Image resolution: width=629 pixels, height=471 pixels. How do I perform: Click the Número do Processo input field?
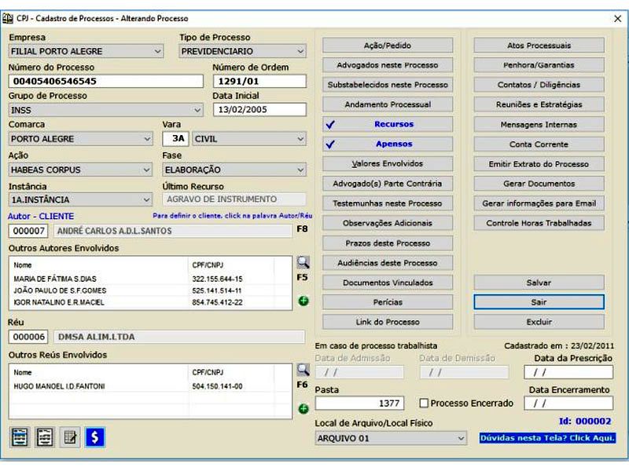[x=106, y=81]
